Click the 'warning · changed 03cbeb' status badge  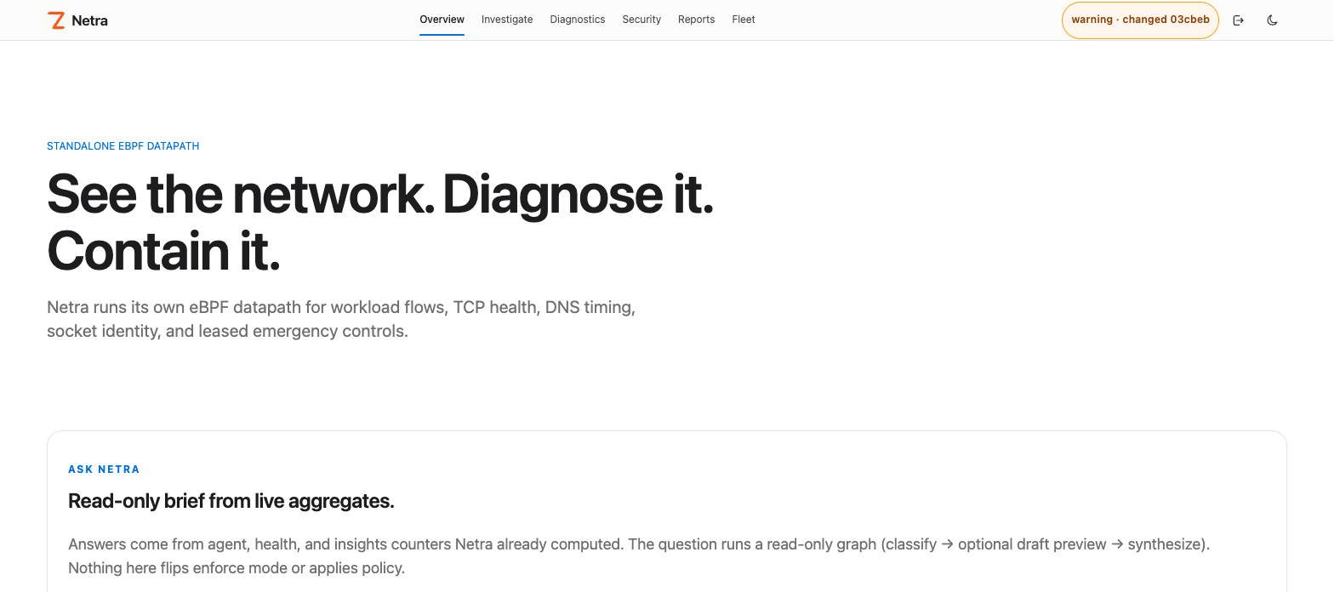[x=1140, y=20]
